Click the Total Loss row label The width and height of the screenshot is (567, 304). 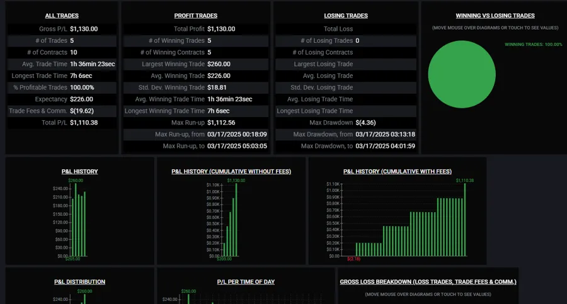click(x=338, y=29)
